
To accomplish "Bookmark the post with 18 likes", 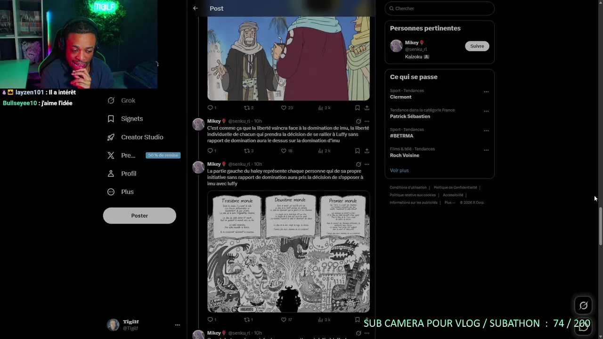I will pos(357,151).
